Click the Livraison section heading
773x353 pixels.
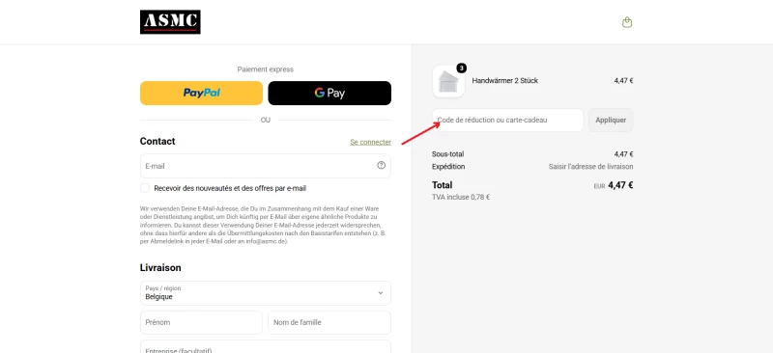tap(160, 268)
